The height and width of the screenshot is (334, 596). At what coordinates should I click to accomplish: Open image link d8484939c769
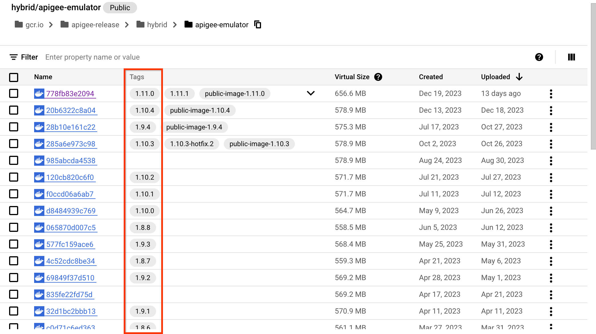(x=71, y=211)
